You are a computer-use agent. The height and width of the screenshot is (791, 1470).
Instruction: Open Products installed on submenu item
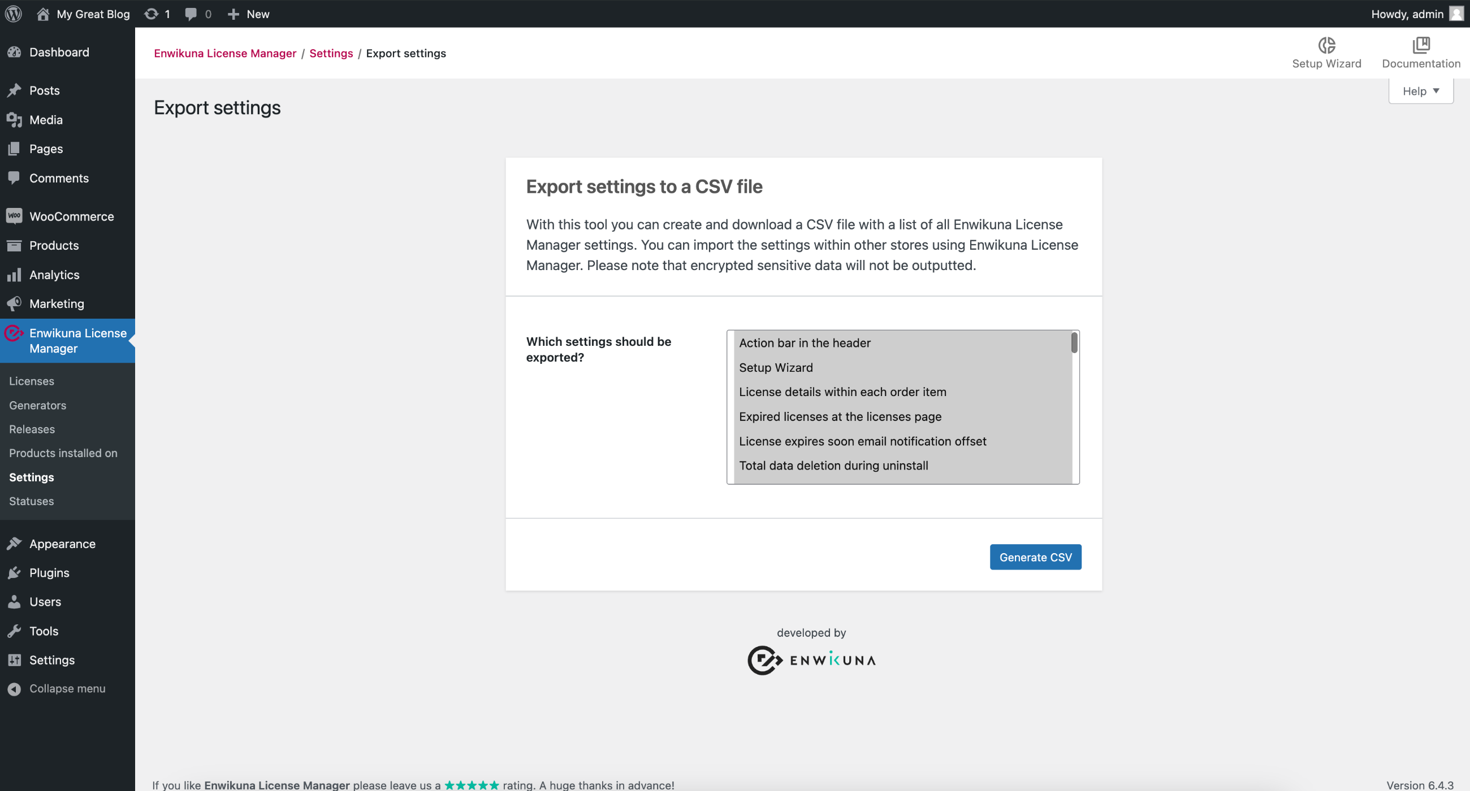click(63, 453)
